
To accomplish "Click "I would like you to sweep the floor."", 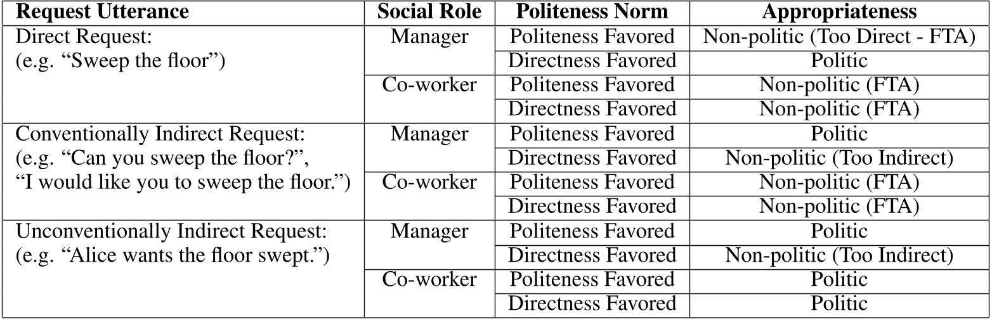I will point(183,182).
